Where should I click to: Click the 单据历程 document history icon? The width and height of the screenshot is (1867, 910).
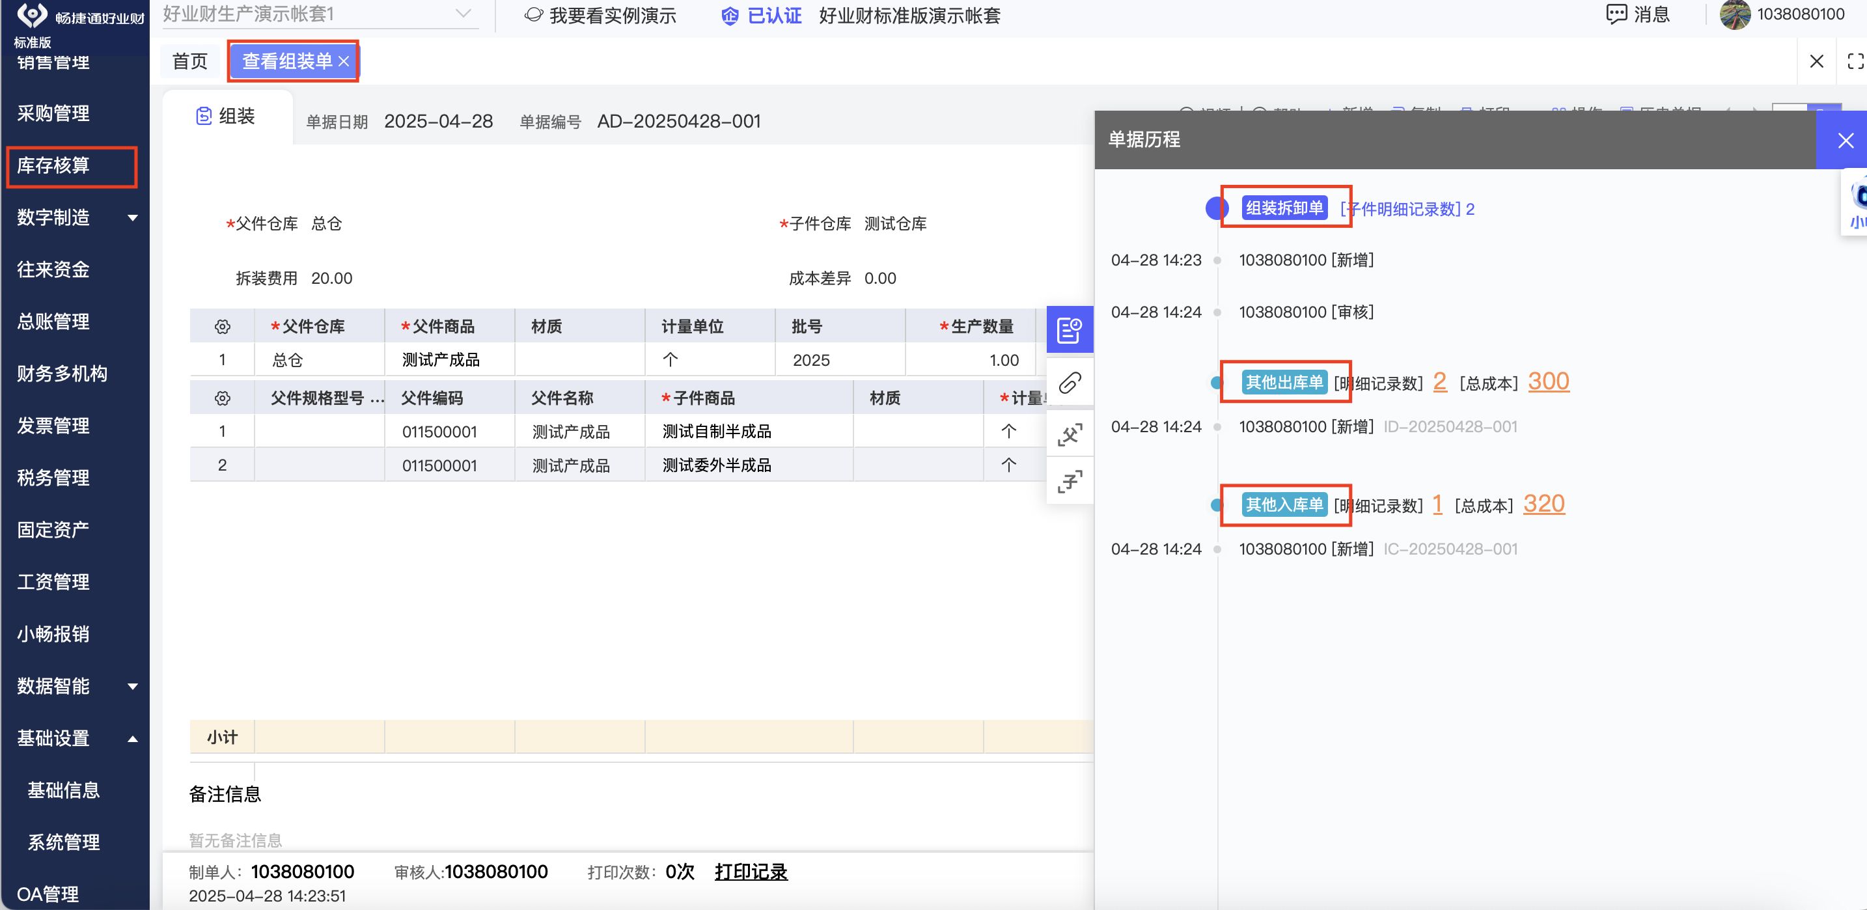(1069, 329)
